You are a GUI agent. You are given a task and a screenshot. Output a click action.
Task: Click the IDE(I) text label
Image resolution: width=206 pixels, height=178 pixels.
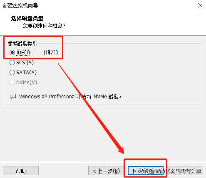(23, 53)
